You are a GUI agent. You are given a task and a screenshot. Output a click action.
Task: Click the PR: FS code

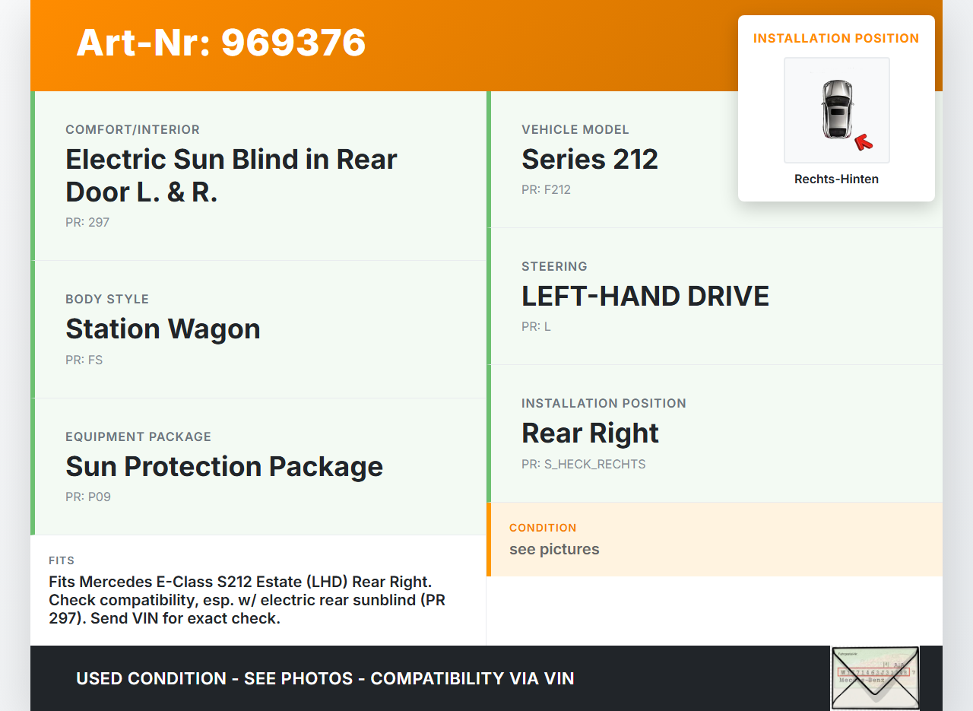[84, 360]
